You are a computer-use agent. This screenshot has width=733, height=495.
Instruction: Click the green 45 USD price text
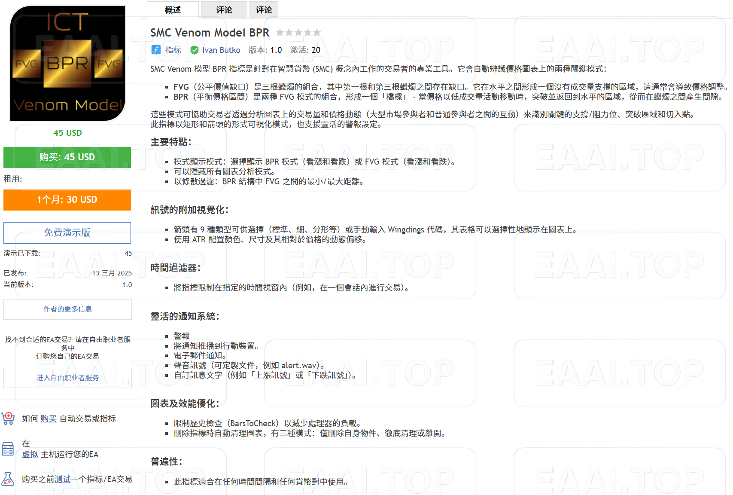[67, 133]
